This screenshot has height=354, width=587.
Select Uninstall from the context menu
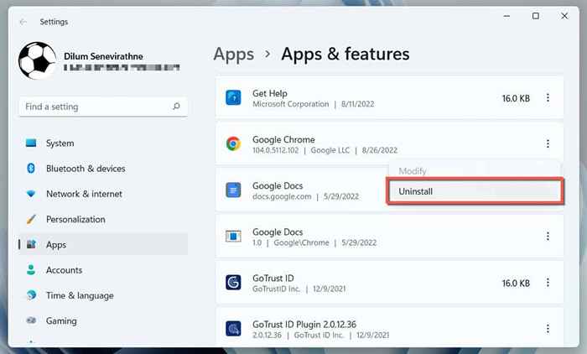[475, 191]
